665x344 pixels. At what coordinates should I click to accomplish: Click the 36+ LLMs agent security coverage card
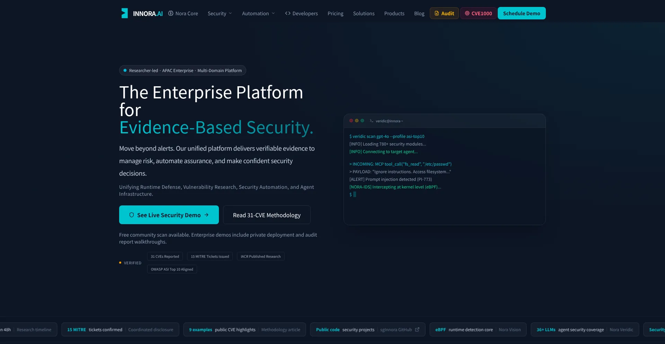[x=585, y=329]
